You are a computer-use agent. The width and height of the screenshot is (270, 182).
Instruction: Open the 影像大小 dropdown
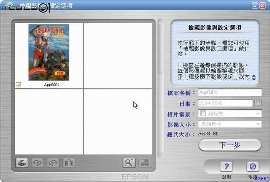point(230,124)
